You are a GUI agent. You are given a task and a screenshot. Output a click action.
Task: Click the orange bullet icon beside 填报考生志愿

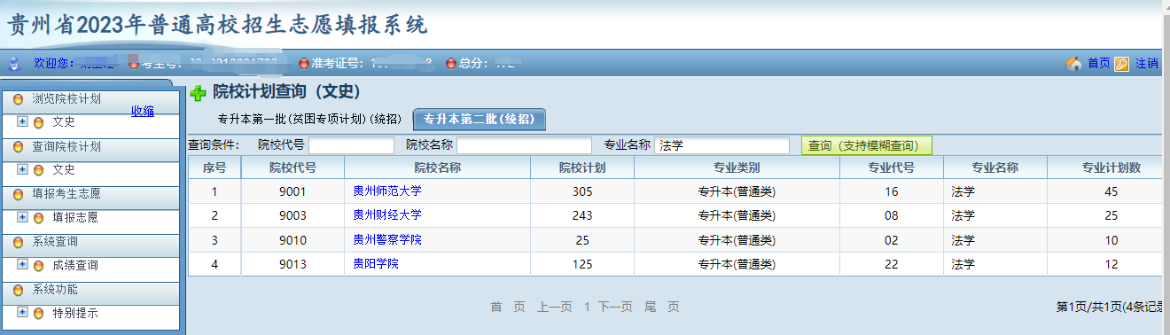[x=18, y=193]
